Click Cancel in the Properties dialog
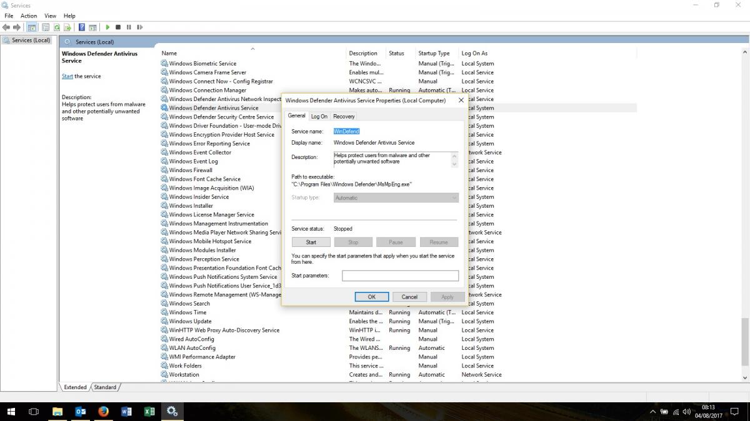The height and width of the screenshot is (421, 750). [x=409, y=297]
